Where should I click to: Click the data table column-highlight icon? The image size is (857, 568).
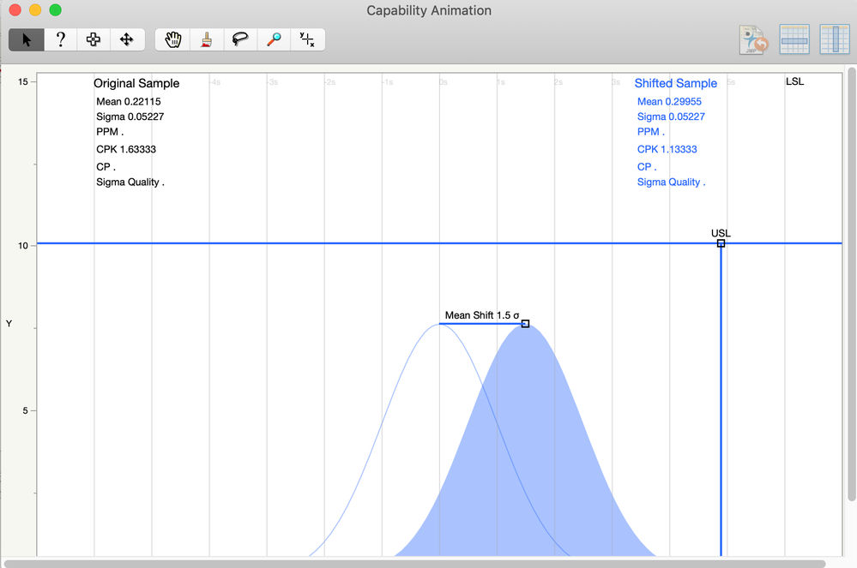[x=835, y=39]
